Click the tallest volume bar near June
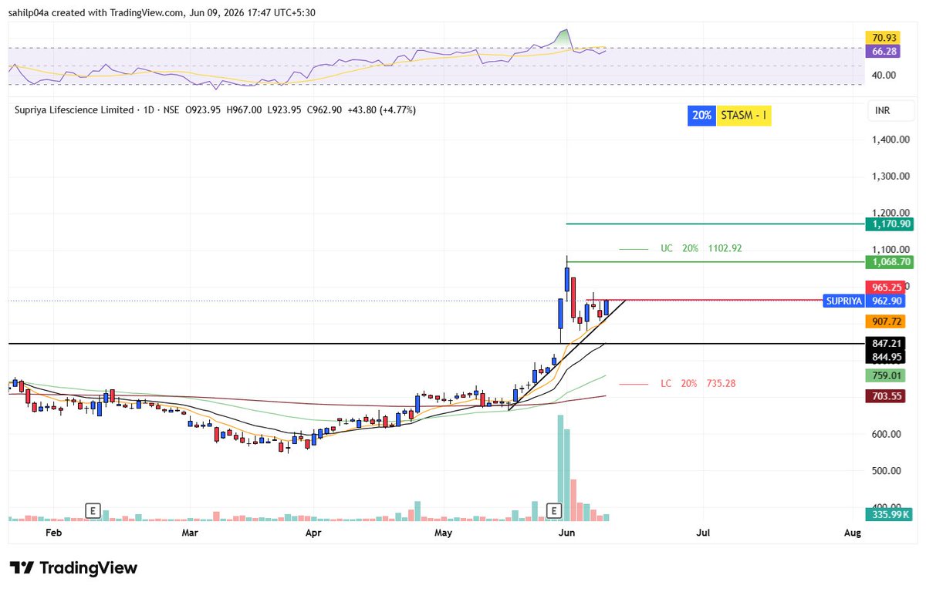The width and height of the screenshot is (926, 592). pyautogui.click(x=560, y=468)
